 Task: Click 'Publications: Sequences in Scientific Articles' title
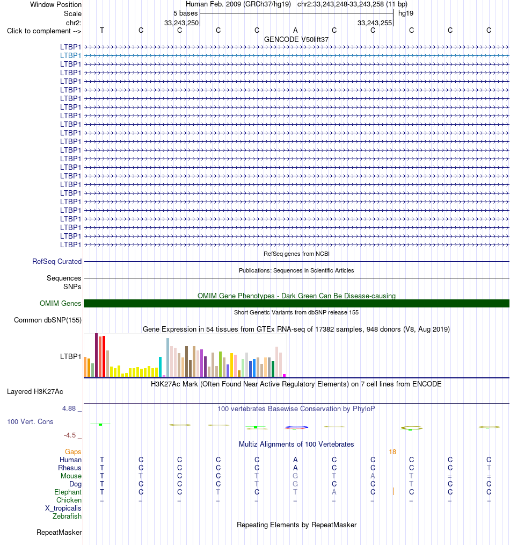pos(296,270)
